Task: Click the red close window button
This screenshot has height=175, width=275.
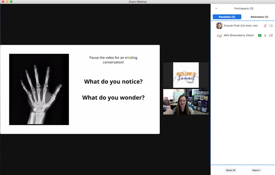Action: point(3,2)
